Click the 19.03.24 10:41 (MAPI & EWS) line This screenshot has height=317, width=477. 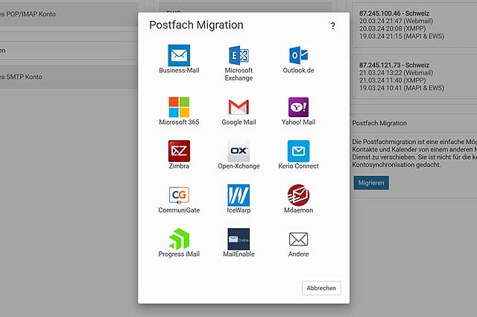click(401, 88)
